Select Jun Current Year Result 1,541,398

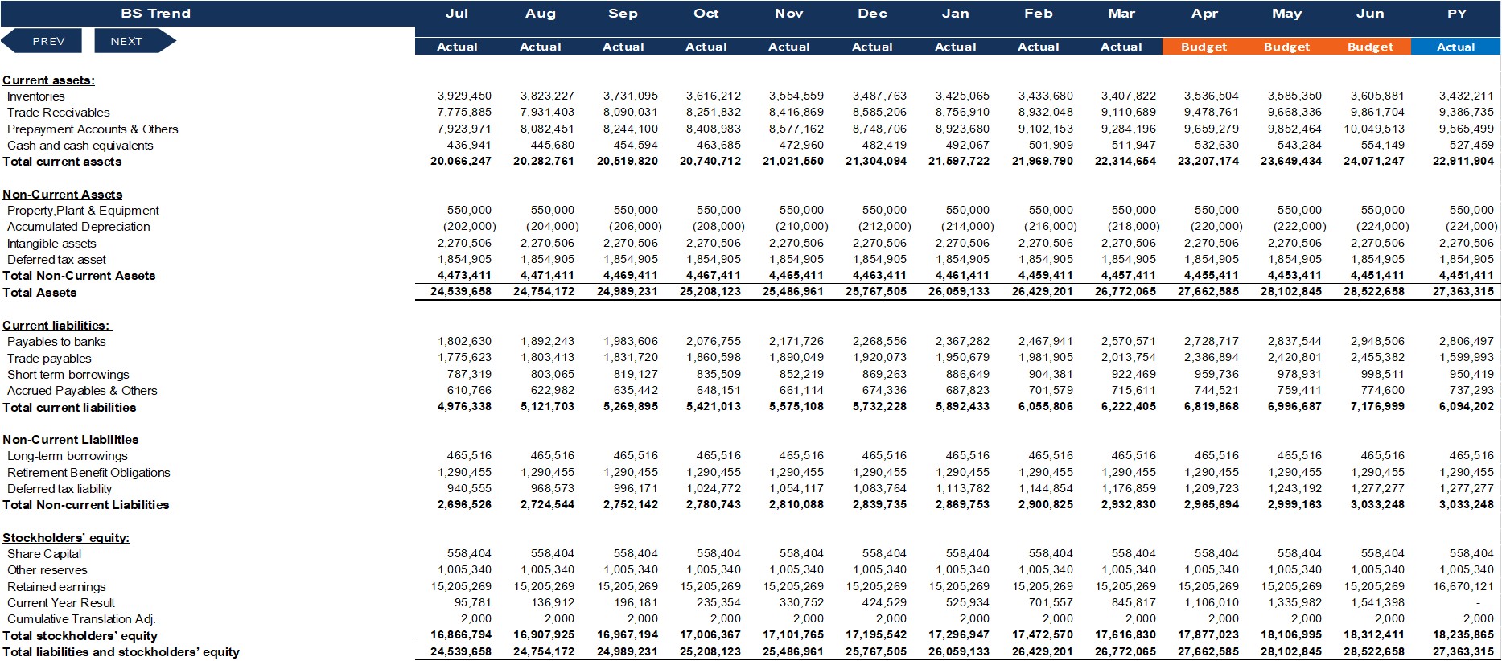point(1377,602)
